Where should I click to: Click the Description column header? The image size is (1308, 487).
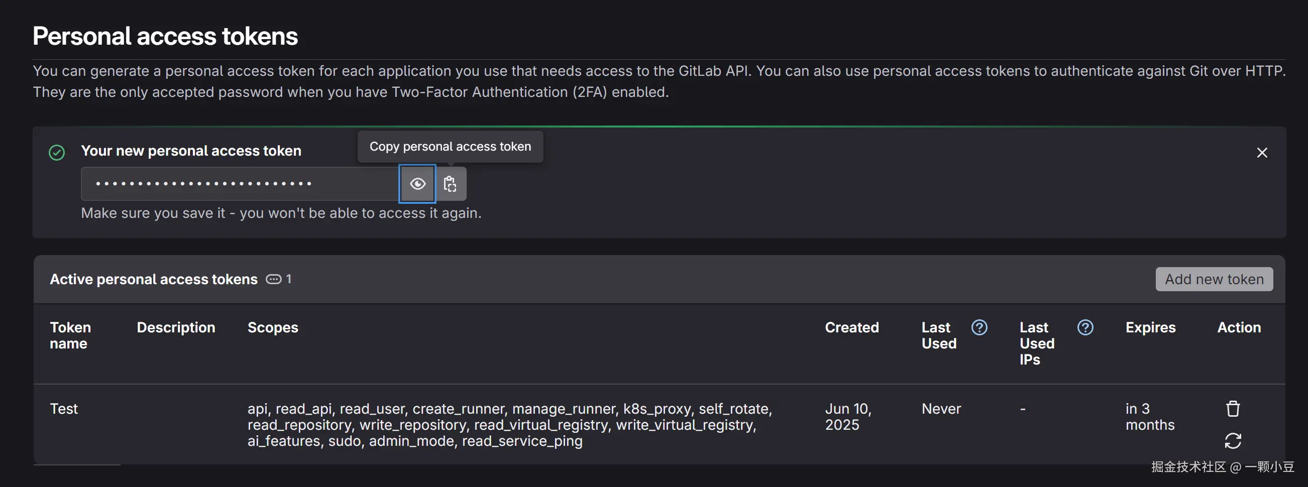[x=176, y=328]
